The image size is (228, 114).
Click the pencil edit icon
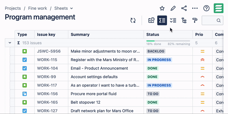[x=173, y=8]
